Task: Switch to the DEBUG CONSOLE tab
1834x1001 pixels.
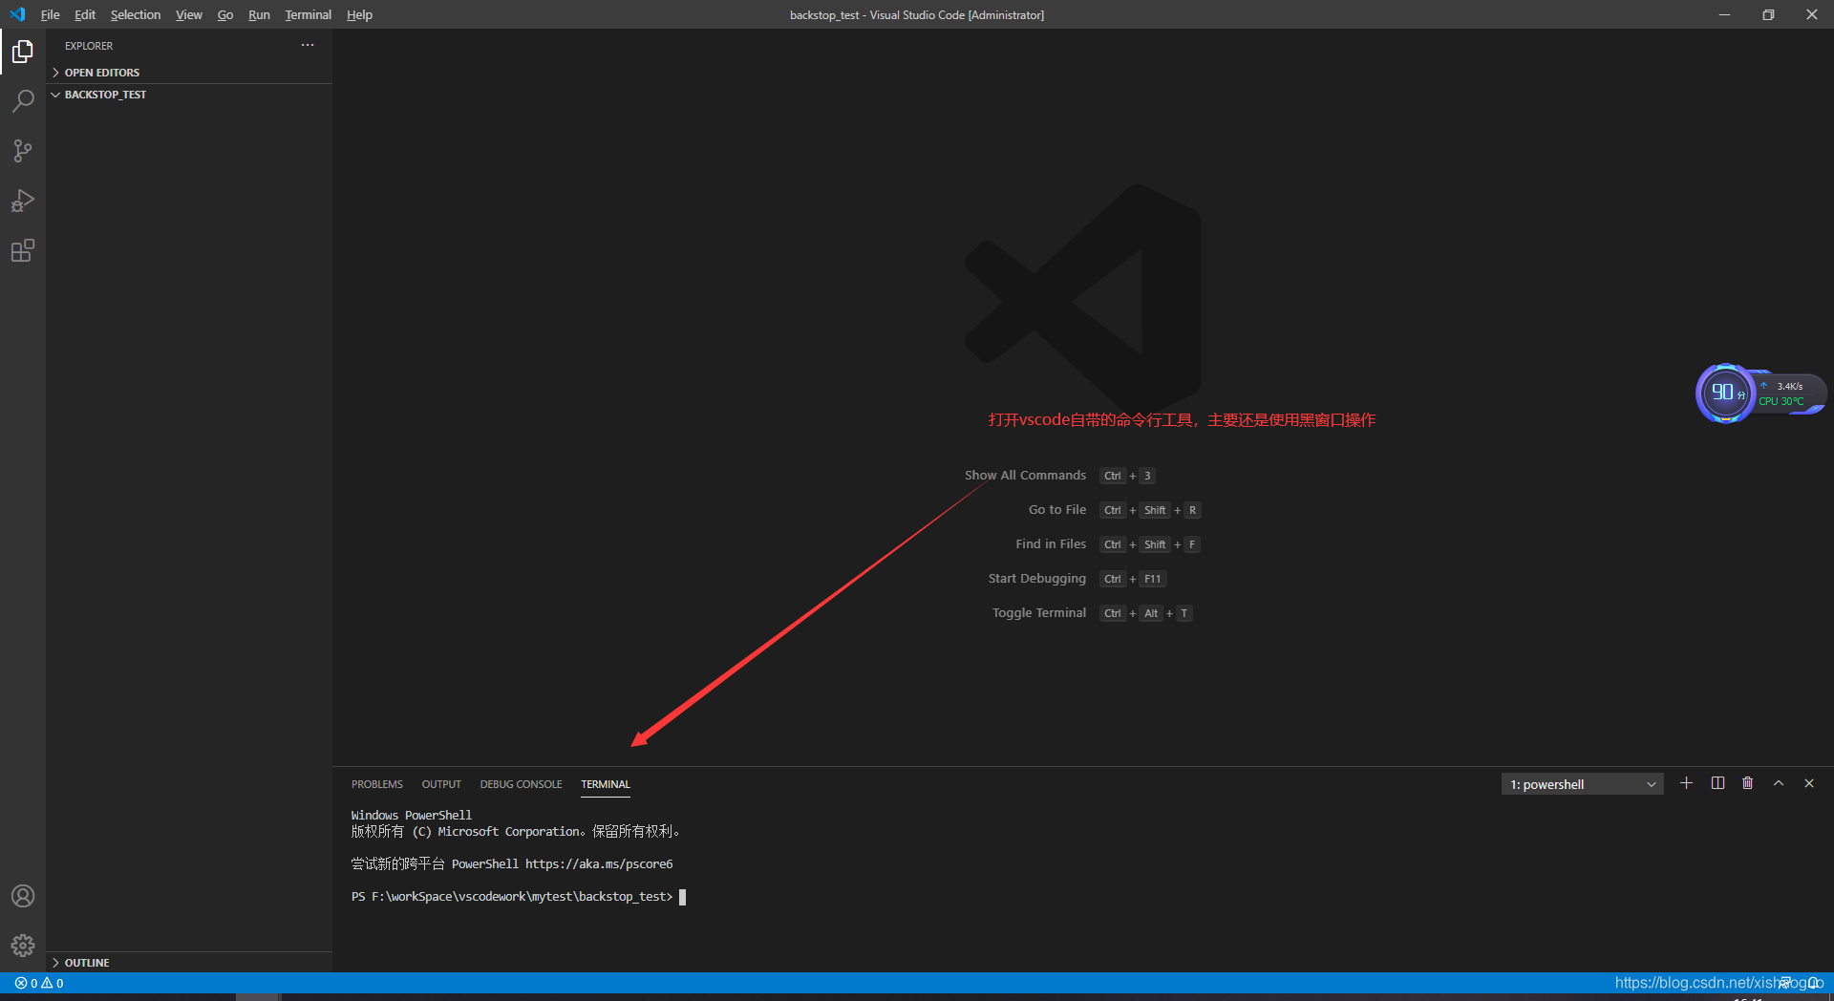Action: pyautogui.click(x=521, y=784)
